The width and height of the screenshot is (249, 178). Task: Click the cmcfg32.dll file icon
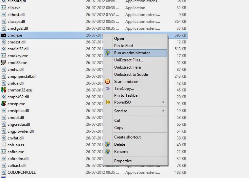click(4, 28)
